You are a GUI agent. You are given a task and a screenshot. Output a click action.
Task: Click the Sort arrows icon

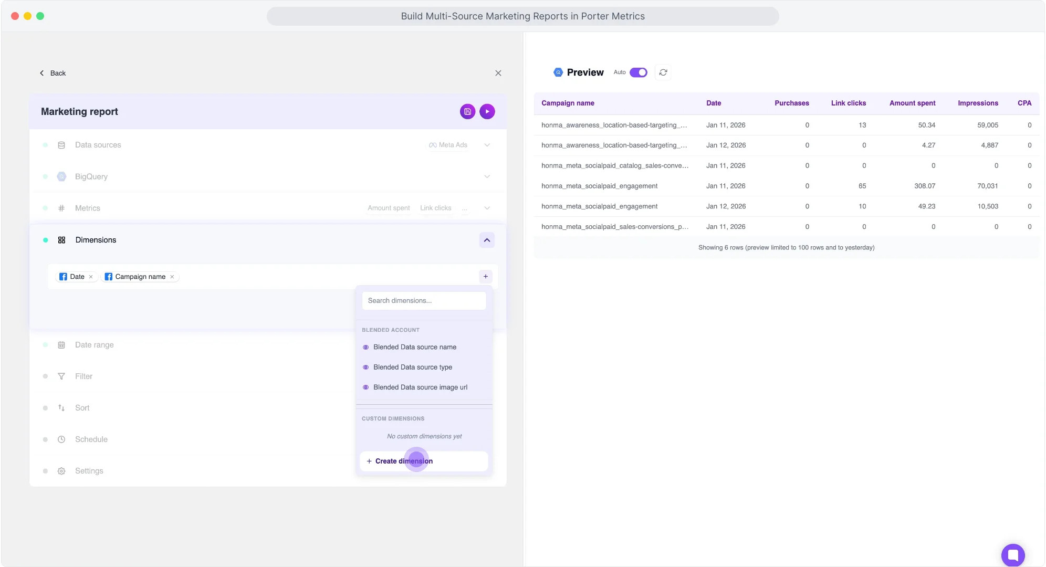click(x=61, y=407)
